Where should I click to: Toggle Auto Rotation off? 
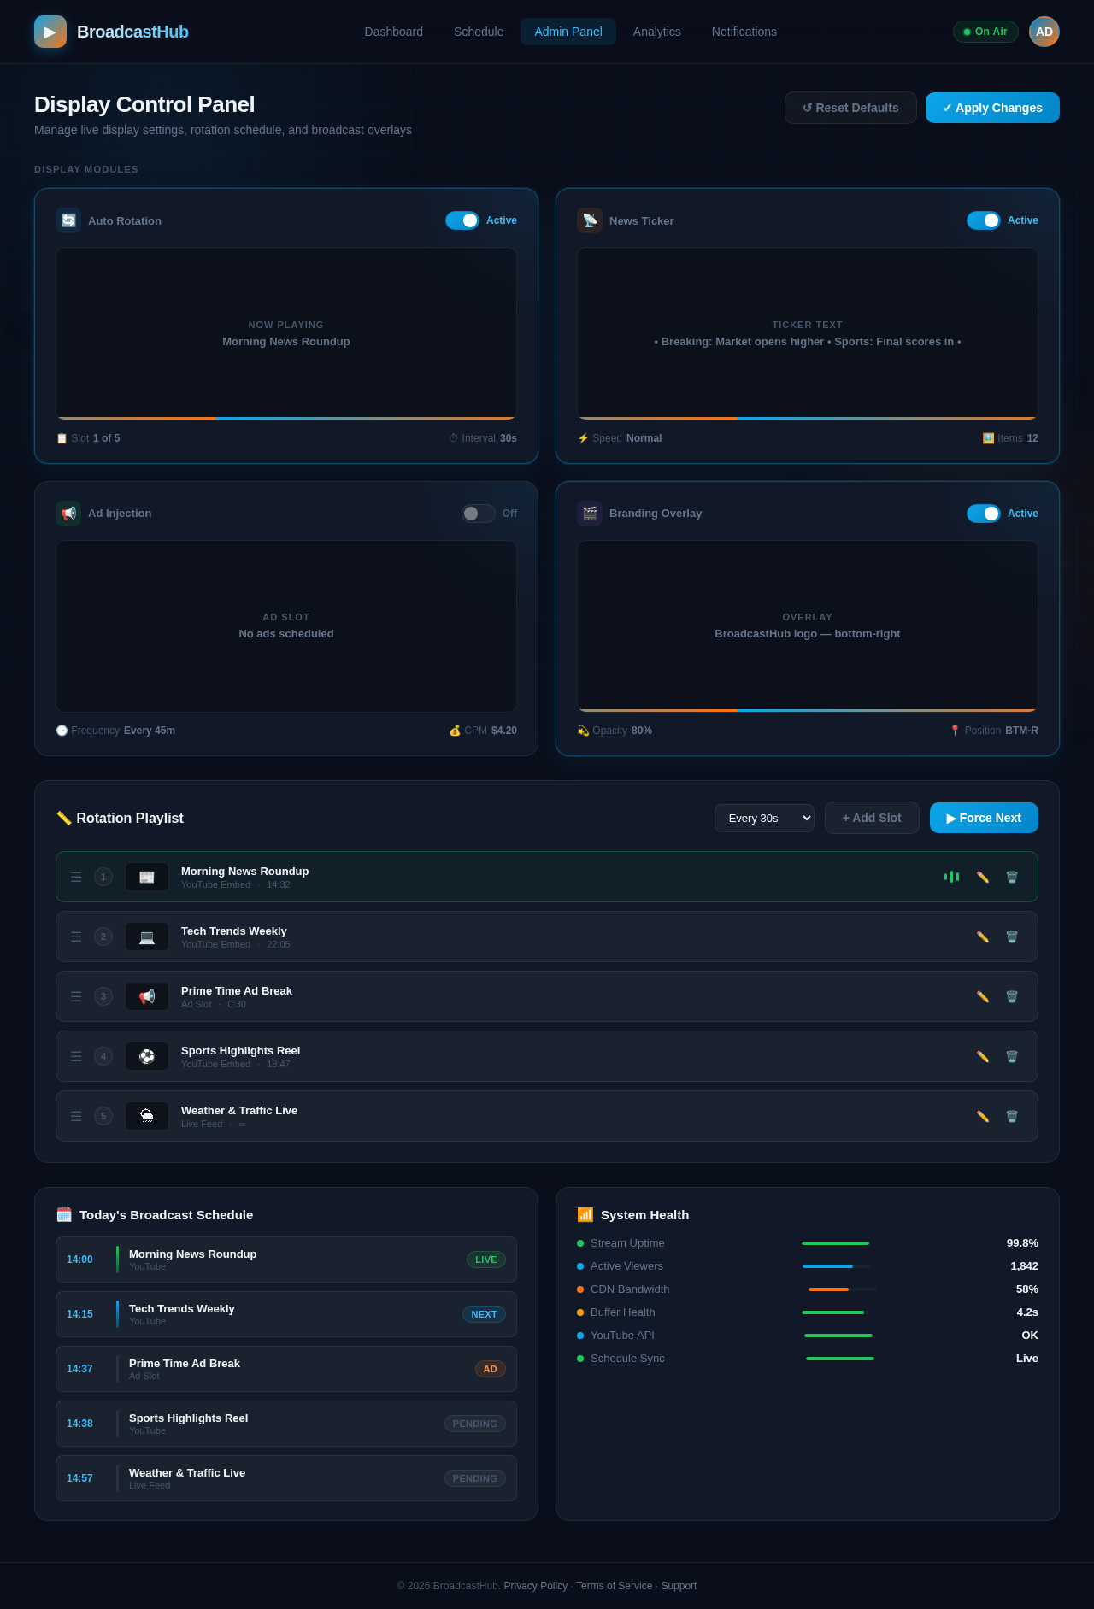point(462,220)
